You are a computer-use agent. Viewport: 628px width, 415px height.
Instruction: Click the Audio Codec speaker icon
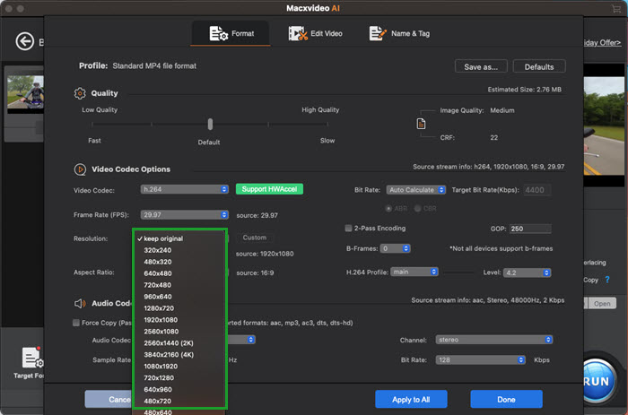coord(80,303)
